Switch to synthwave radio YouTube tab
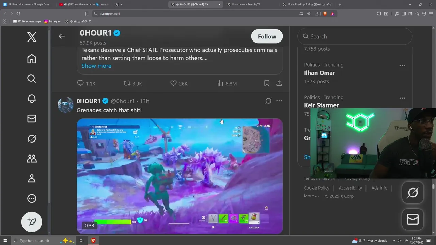Viewport: 436px width, 245px height. point(83,4)
